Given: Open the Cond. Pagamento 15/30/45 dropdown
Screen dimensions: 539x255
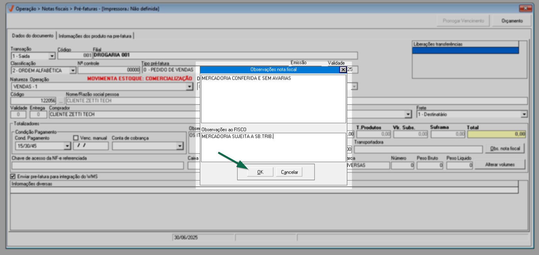Looking at the screenshot, I should (67, 146).
